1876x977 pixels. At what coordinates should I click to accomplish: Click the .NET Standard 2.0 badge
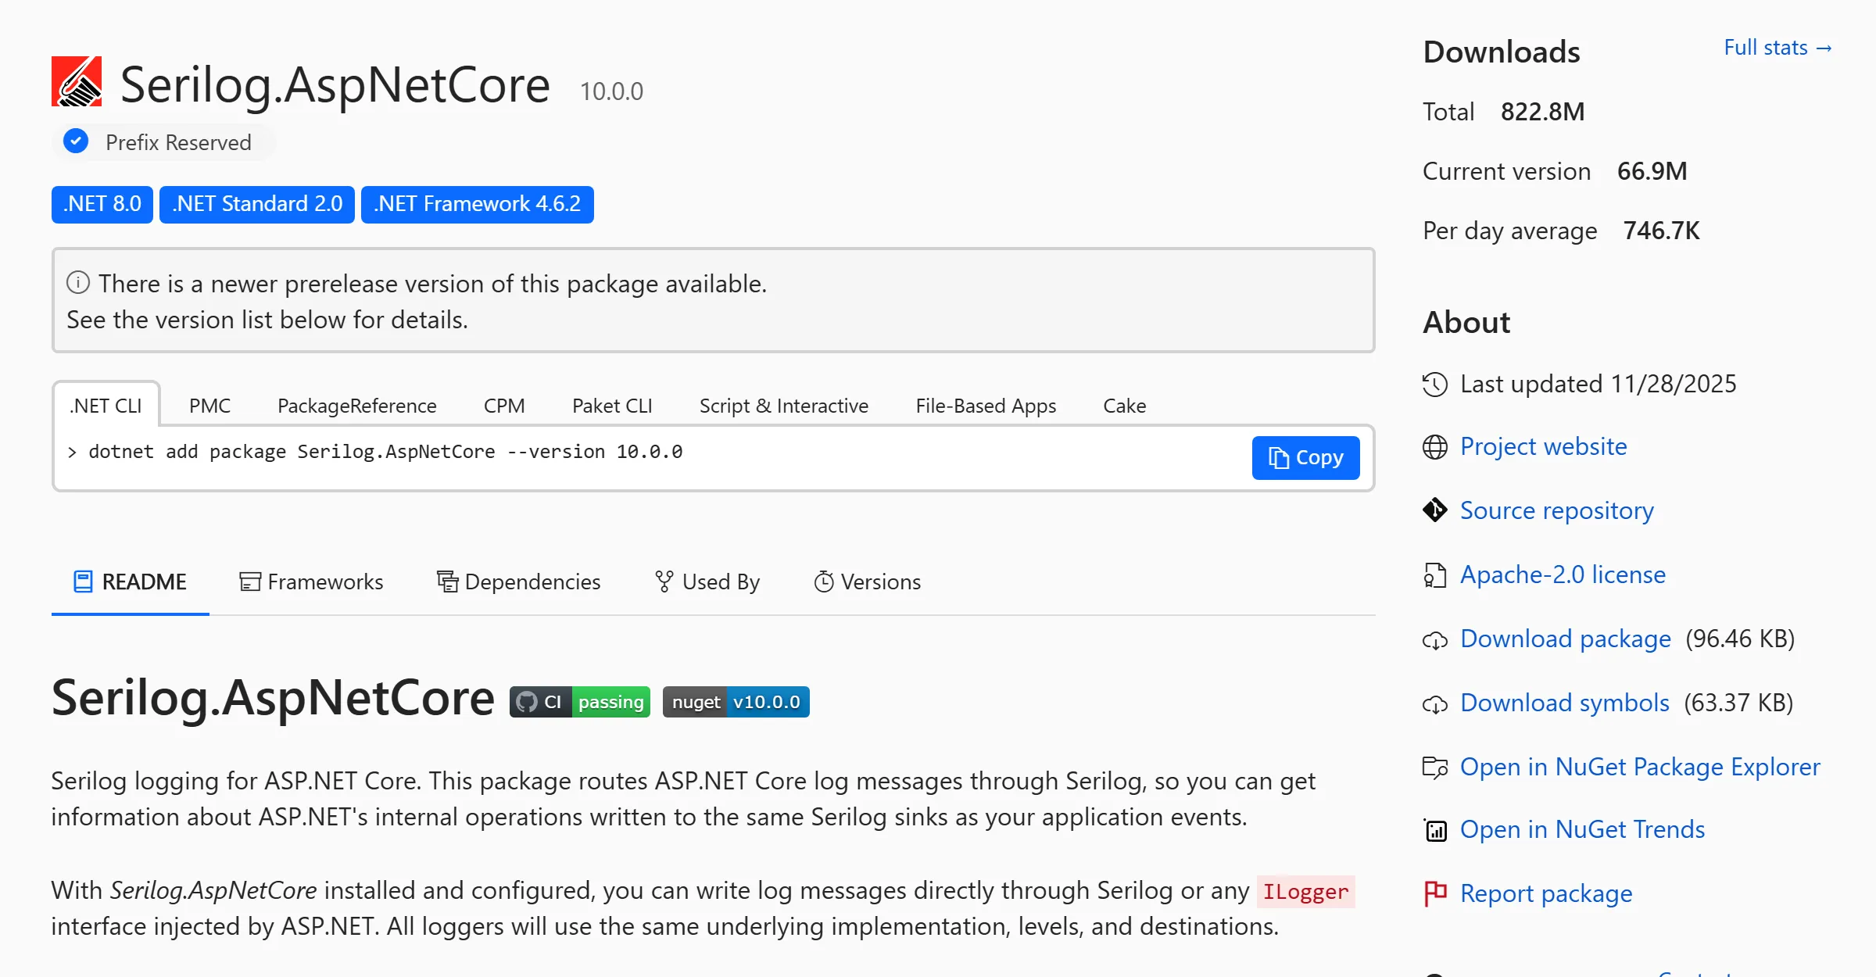257,204
